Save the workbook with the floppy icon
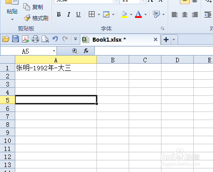The height and width of the screenshot is (172, 213). click(x=16, y=39)
